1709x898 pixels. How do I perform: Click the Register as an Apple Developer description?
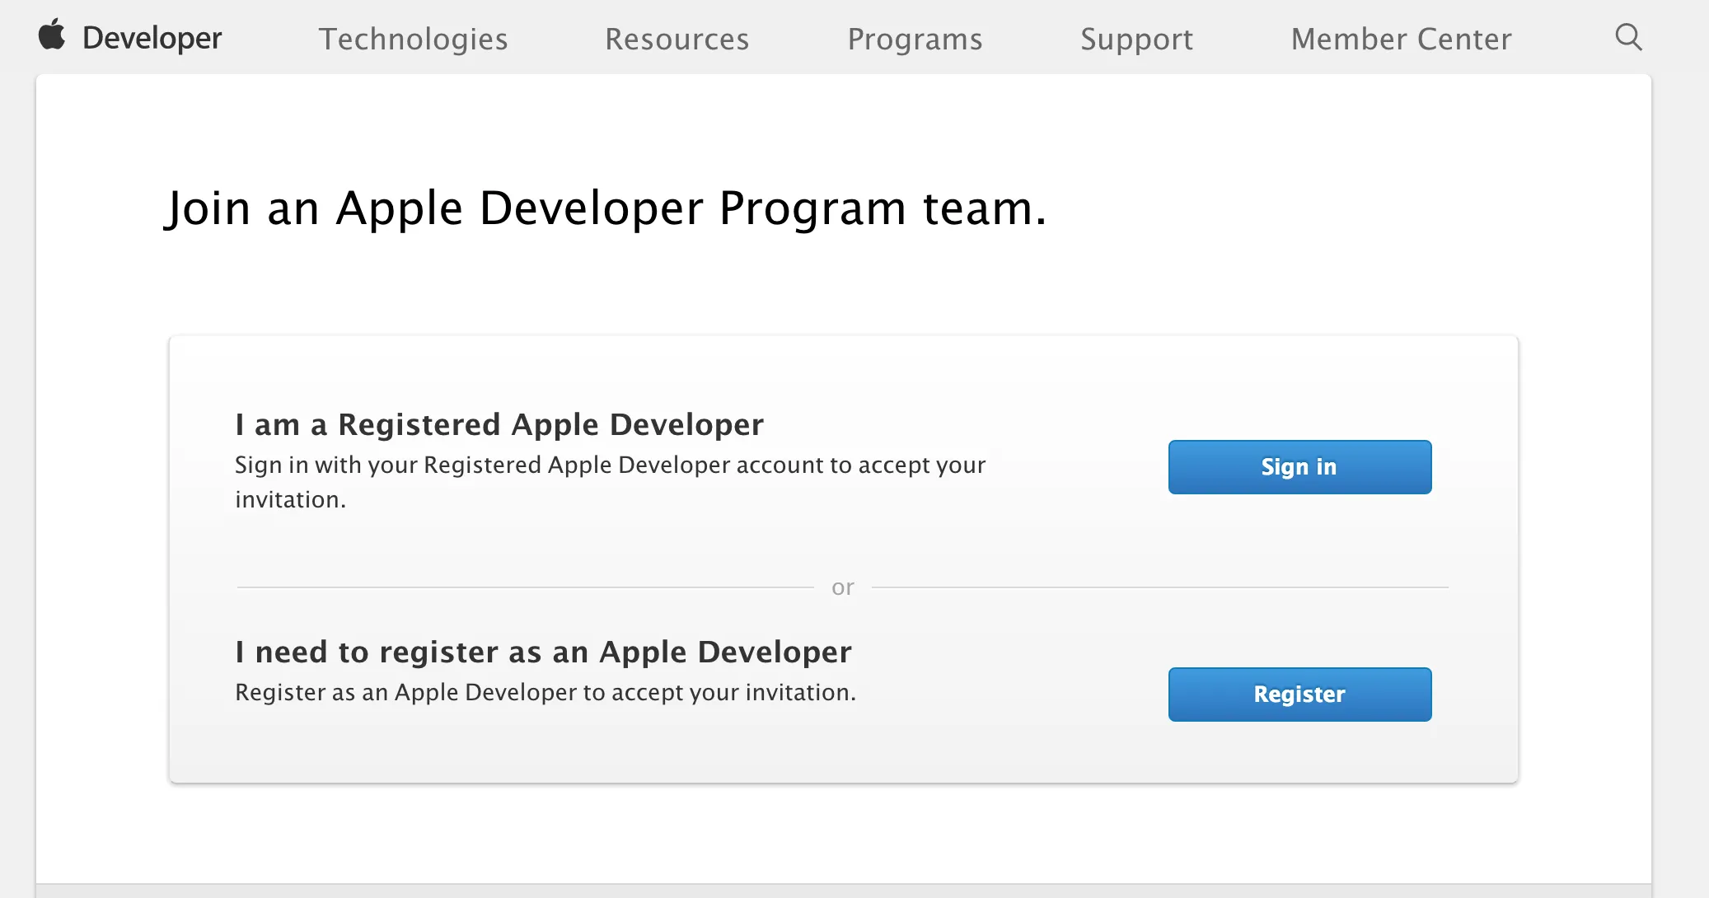(545, 692)
